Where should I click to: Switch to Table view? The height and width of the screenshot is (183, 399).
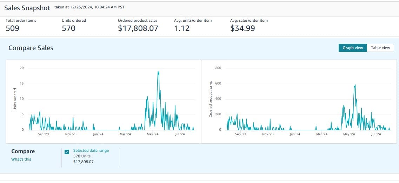[x=380, y=48]
